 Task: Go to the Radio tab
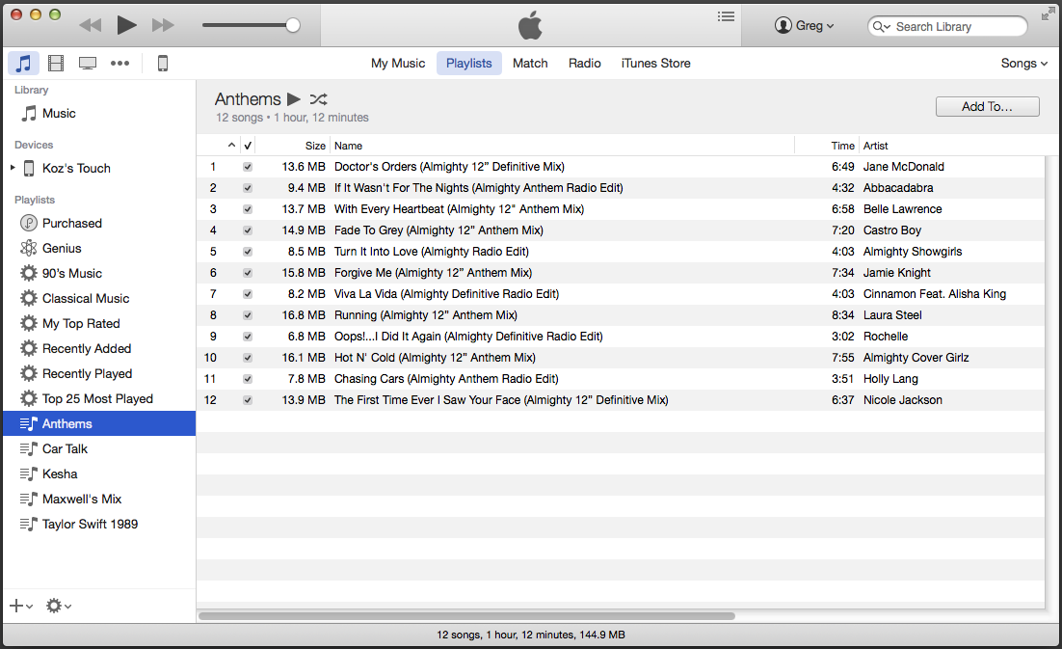click(x=585, y=63)
